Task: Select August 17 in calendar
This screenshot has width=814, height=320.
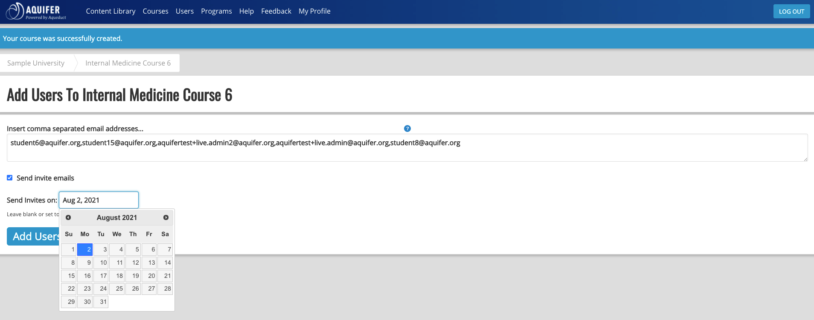Action: click(x=101, y=276)
